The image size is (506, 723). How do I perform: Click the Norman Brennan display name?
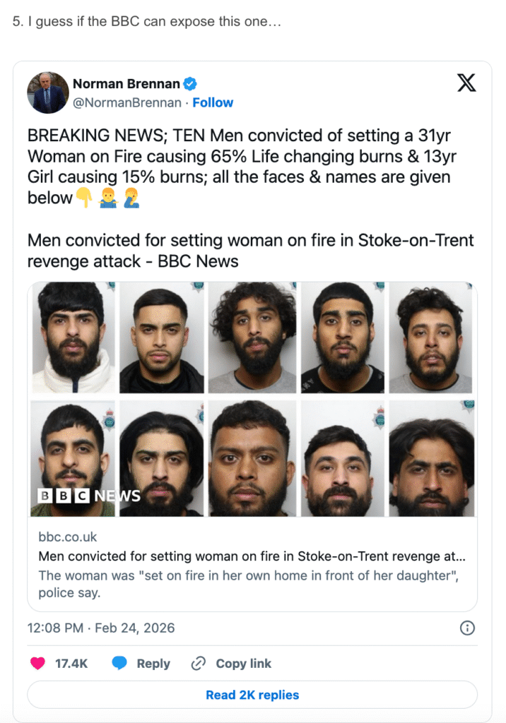tap(126, 84)
